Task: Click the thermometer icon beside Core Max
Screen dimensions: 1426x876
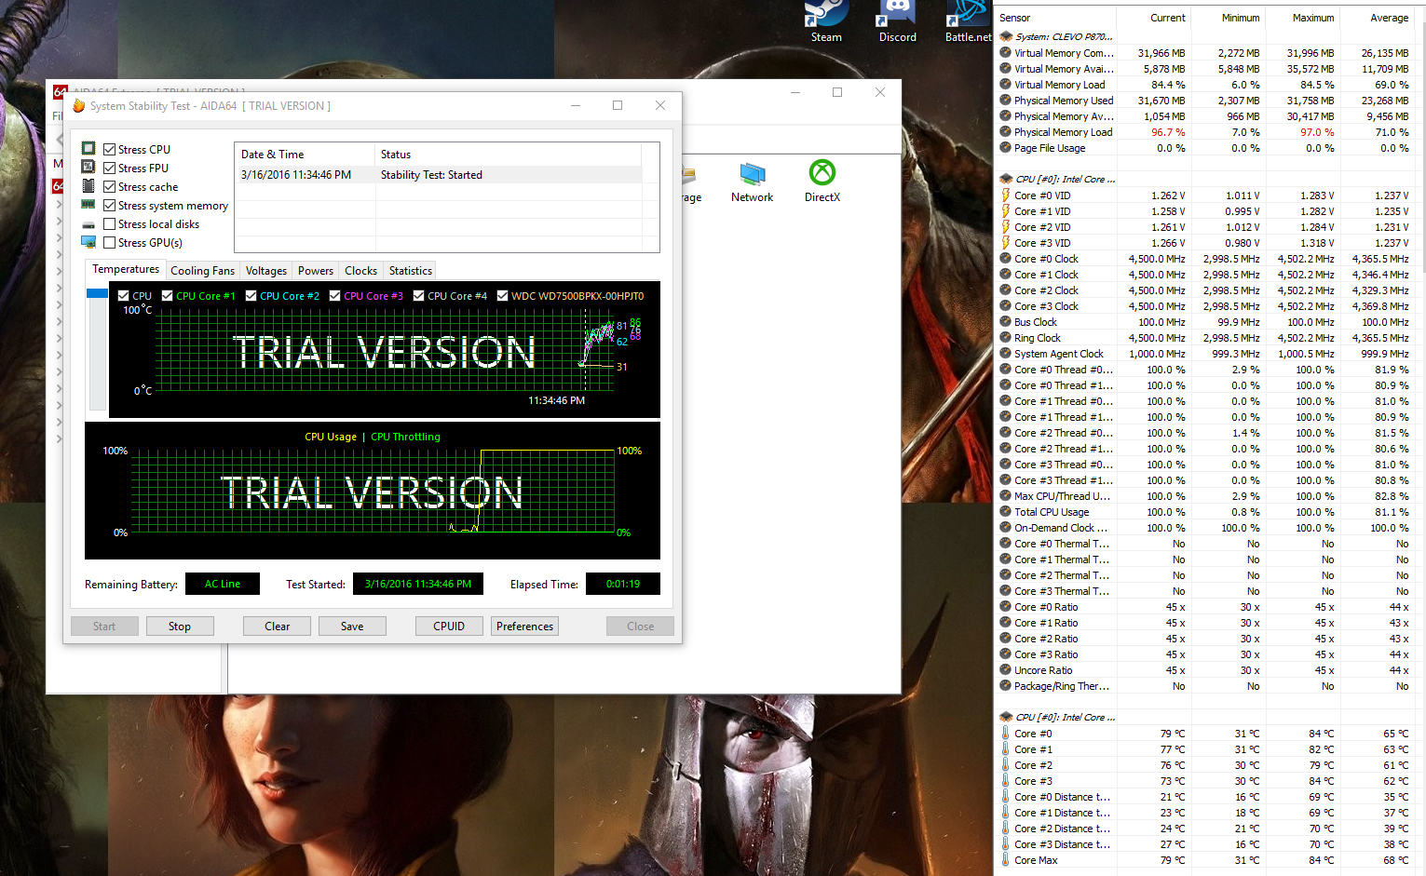Action: click(1006, 860)
